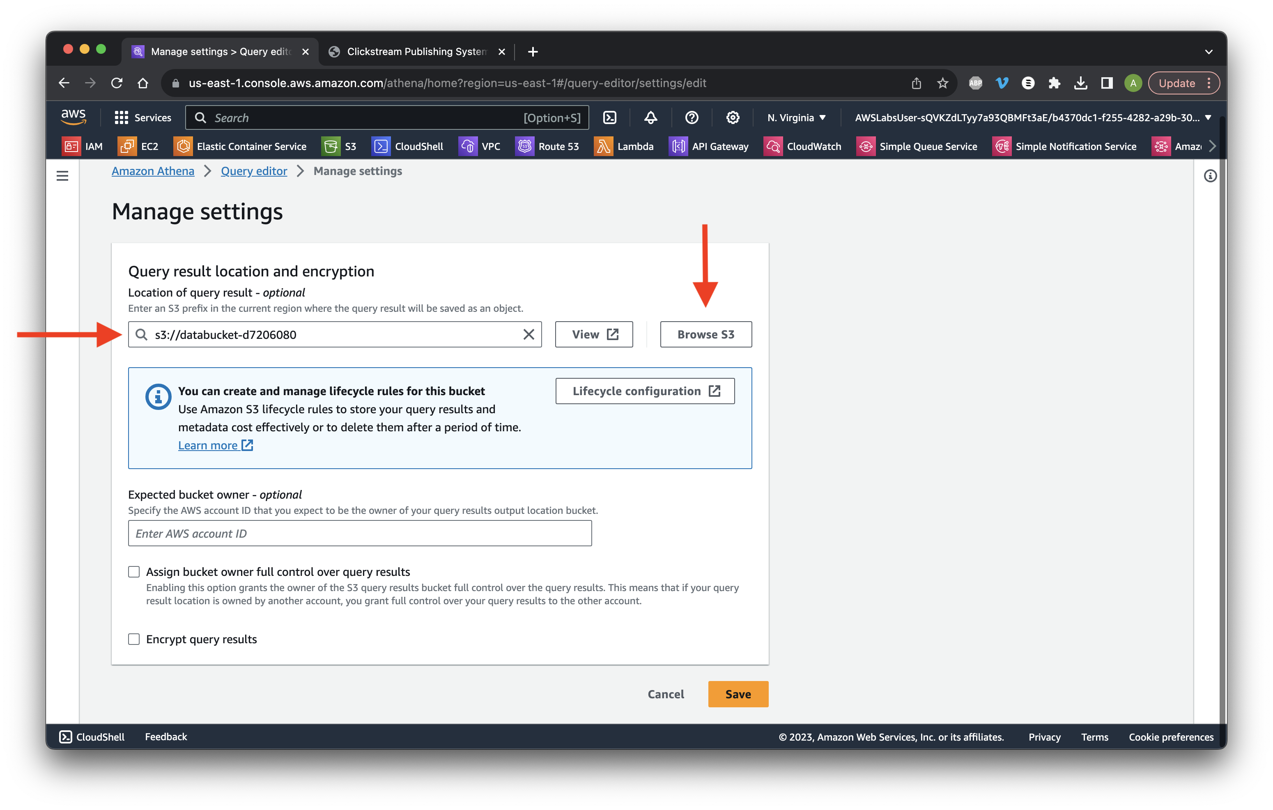Open the Chrome profile avatar
Viewport: 1273px width, 810px height.
point(1133,83)
